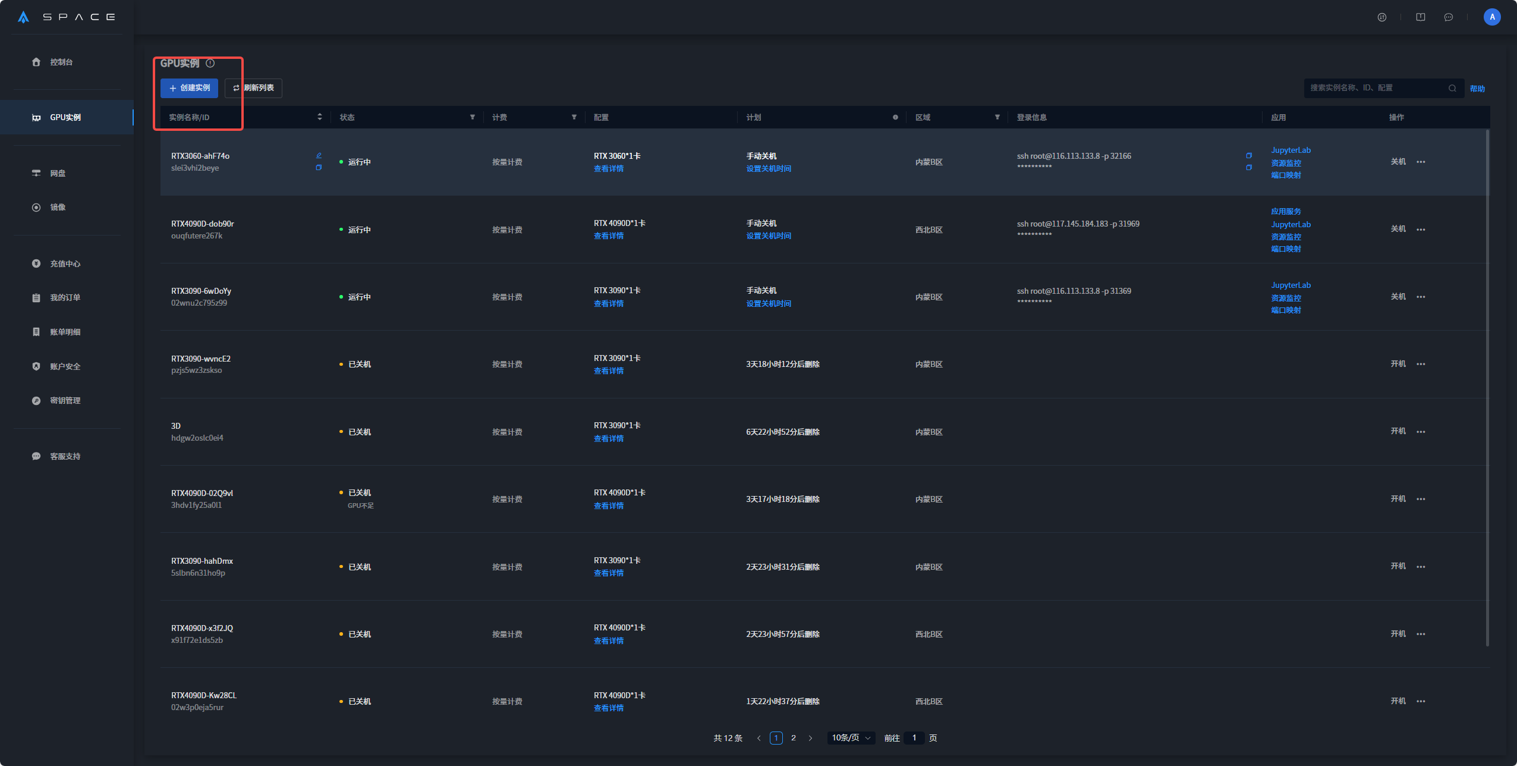Open the 区域 column filter dropdown
This screenshot has height=766, width=1517.
pyautogui.click(x=997, y=117)
